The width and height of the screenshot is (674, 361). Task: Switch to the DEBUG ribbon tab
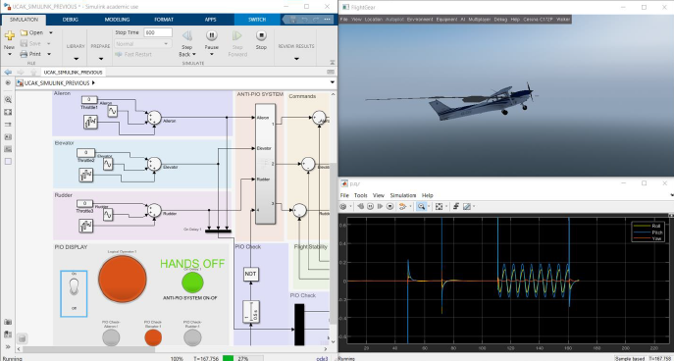pyautogui.click(x=71, y=20)
